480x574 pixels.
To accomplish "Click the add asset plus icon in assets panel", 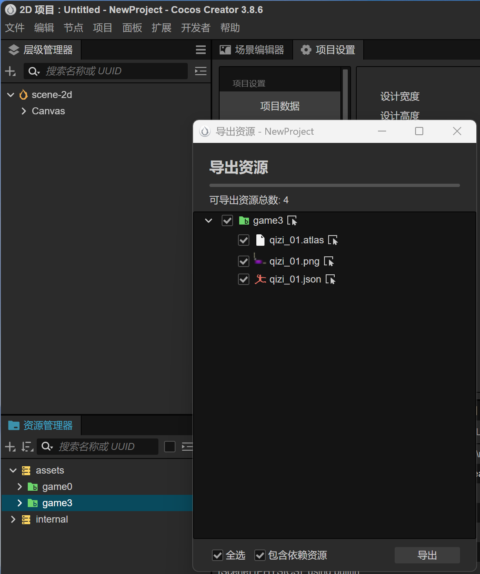I will (x=10, y=447).
